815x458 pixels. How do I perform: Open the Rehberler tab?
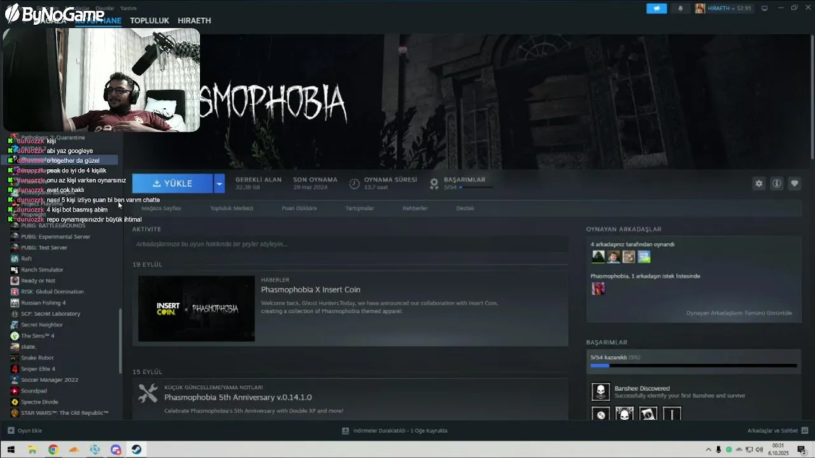(415, 208)
